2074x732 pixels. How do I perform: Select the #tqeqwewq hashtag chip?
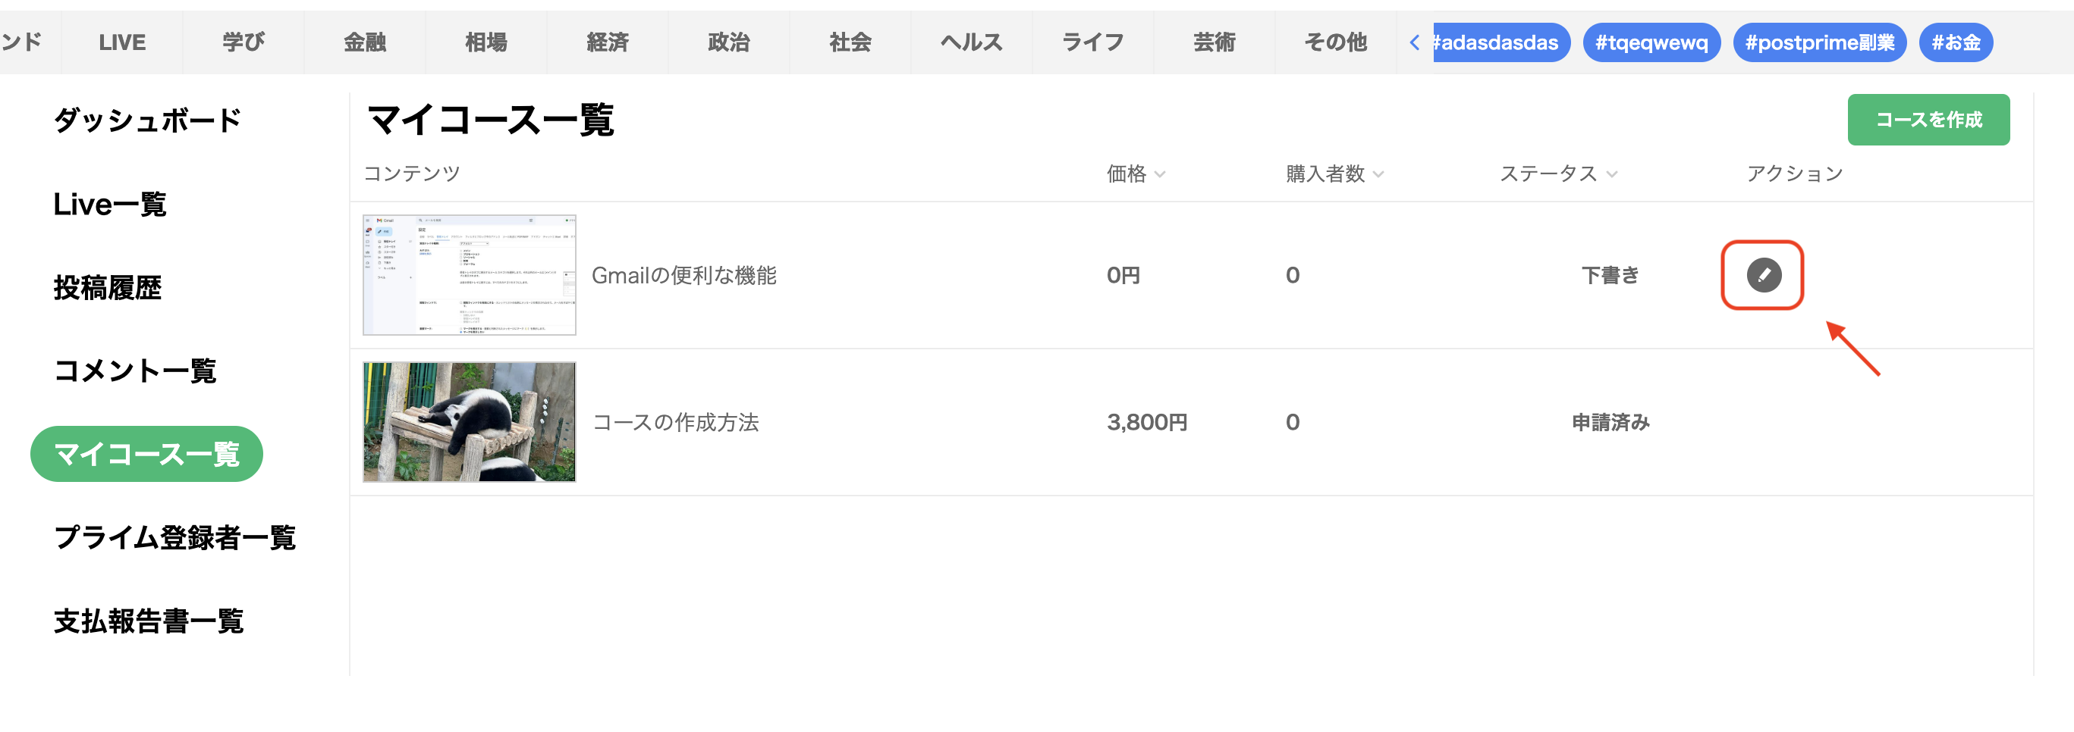pos(1651,42)
